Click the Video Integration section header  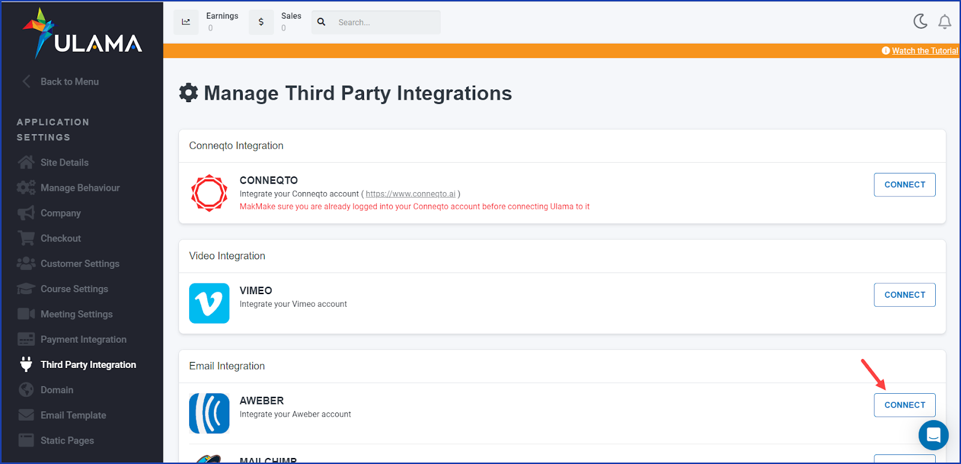[x=227, y=256]
